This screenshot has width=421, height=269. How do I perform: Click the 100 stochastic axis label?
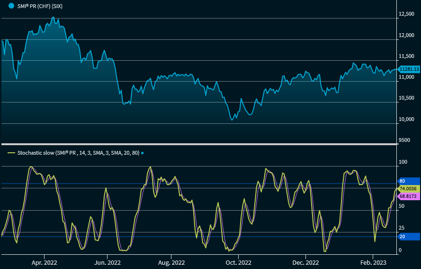click(403, 162)
